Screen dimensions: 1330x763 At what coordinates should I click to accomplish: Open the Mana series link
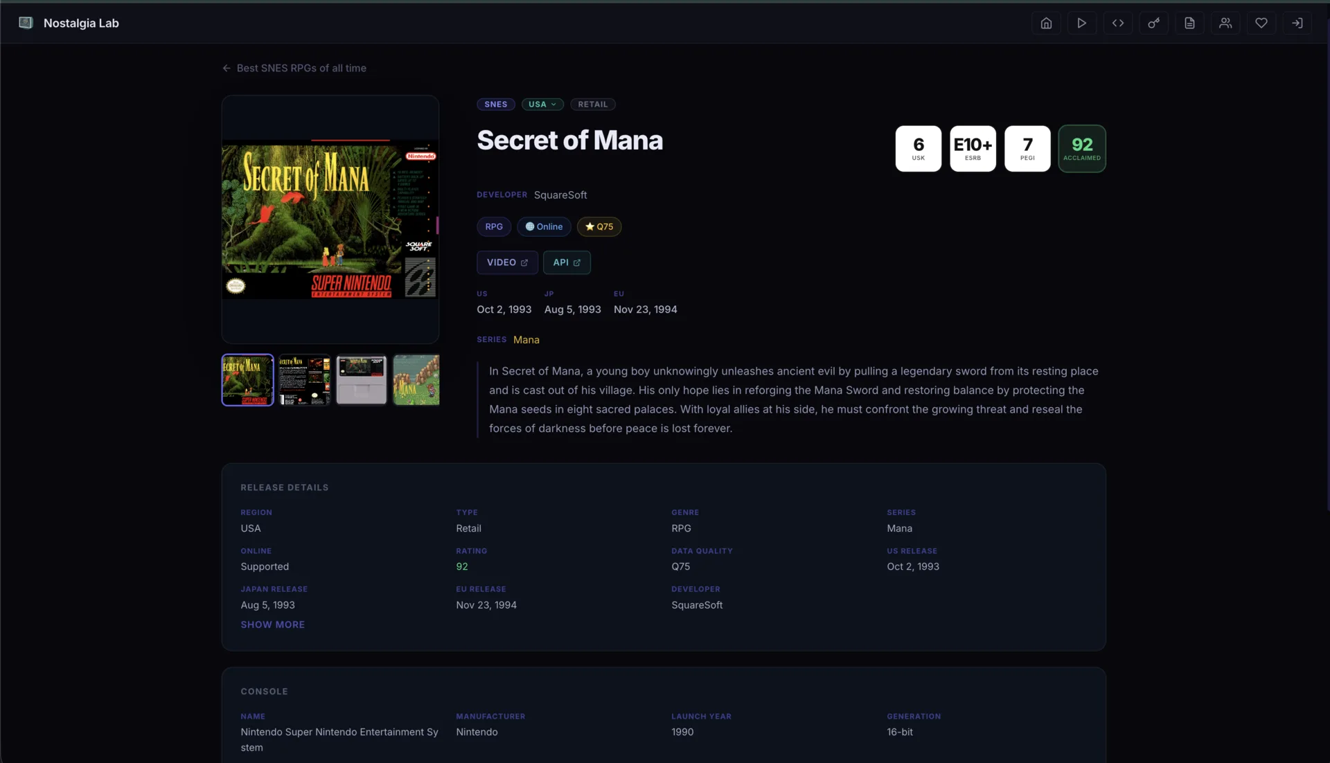click(x=526, y=340)
